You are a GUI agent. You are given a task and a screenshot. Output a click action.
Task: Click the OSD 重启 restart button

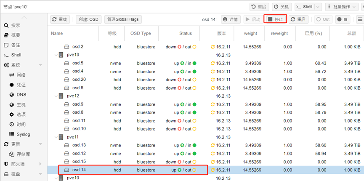tap(298, 19)
